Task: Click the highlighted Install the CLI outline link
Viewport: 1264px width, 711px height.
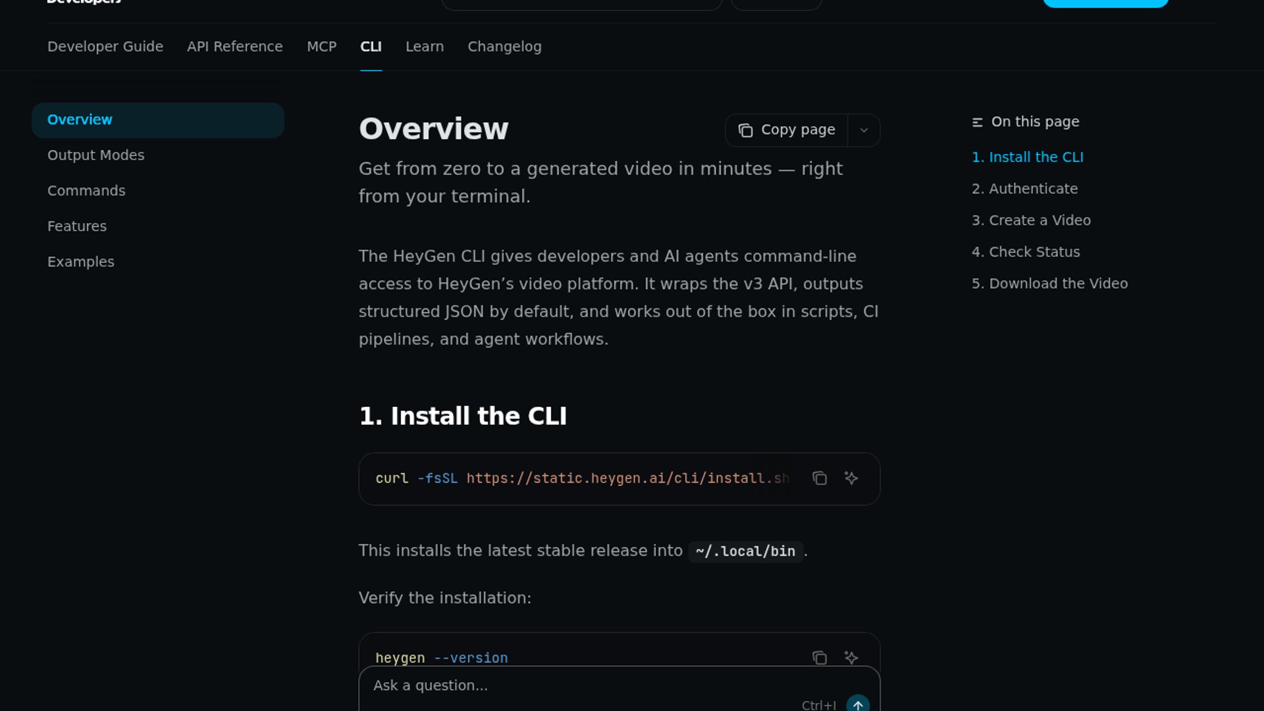Action: (x=1028, y=157)
